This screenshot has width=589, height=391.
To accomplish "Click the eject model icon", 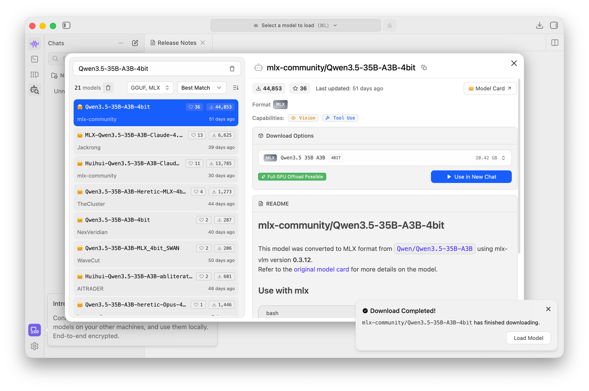I will [x=390, y=26].
